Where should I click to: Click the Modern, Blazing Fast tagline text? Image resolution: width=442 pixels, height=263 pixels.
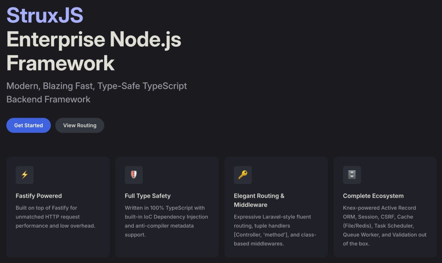pyautogui.click(x=97, y=92)
